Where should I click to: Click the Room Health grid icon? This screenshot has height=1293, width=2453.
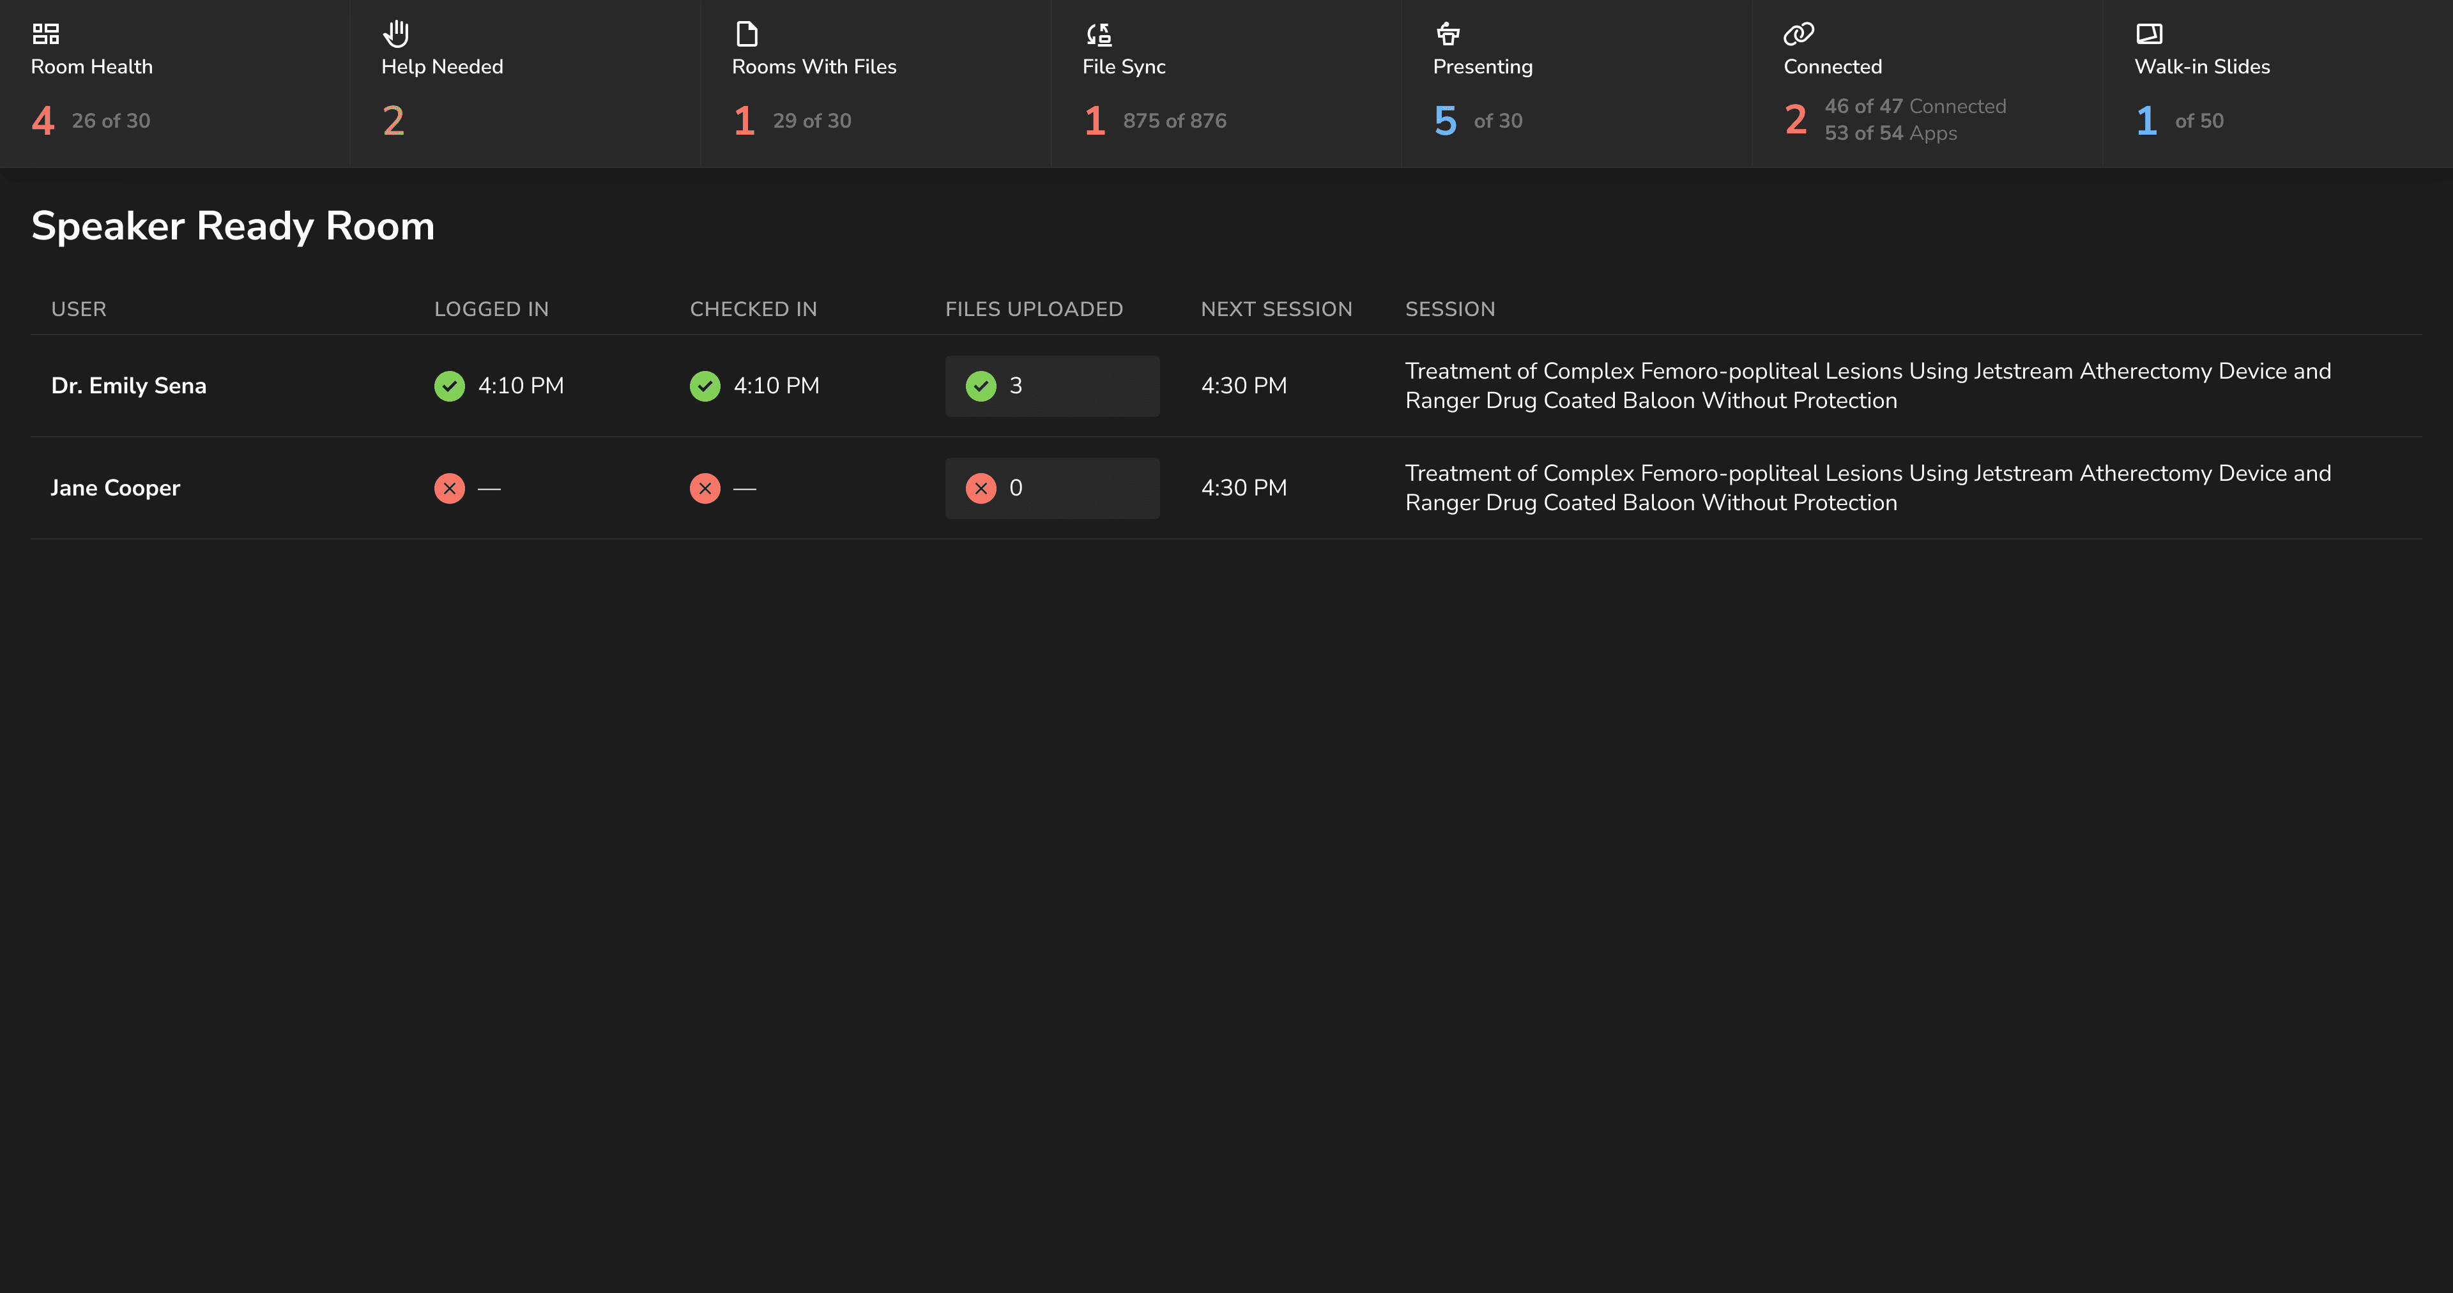[46, 34]
